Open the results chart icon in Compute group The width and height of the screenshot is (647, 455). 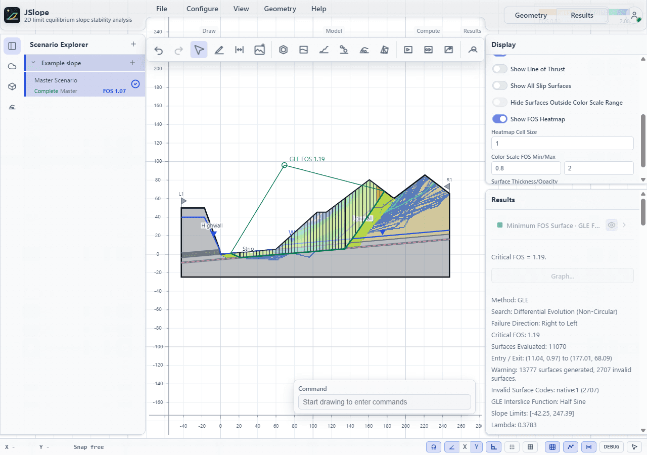[448, 50]
